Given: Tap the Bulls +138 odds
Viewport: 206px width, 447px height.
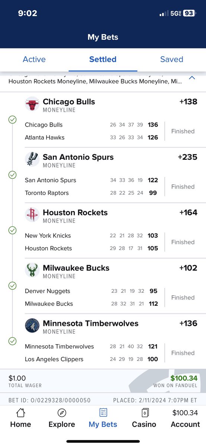Looking at the screenshot, I should click(188, 102).
